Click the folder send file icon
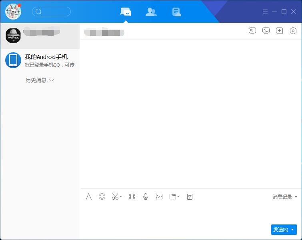Screen dimensions: 302x240 click(173, 197)
